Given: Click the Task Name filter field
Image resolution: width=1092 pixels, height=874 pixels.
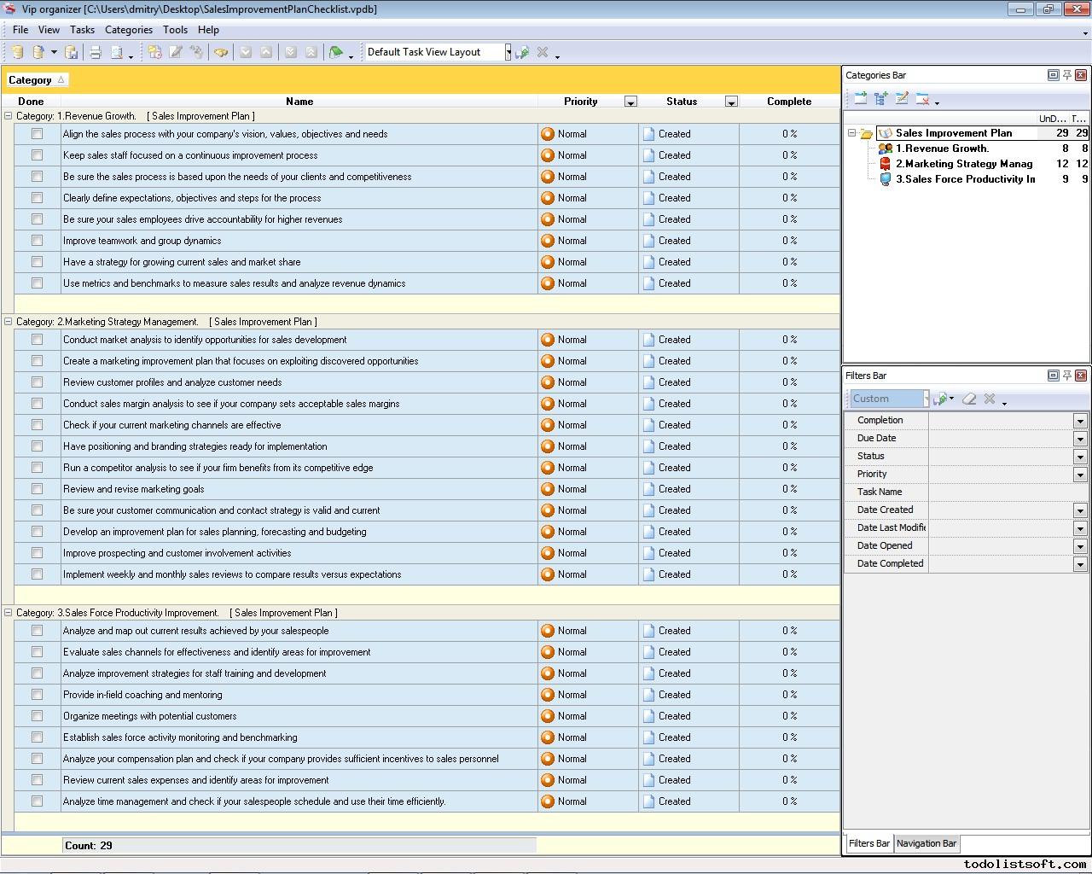Looking at the screenshot, I should 1007,492.
